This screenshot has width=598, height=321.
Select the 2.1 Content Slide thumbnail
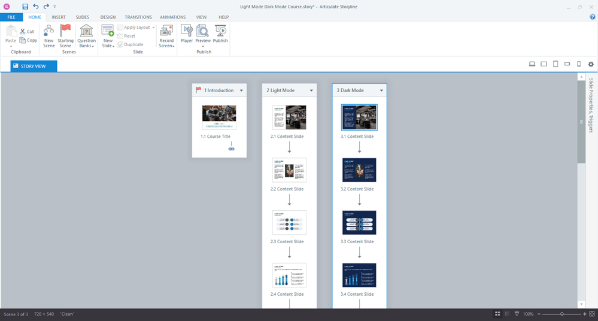289,117
